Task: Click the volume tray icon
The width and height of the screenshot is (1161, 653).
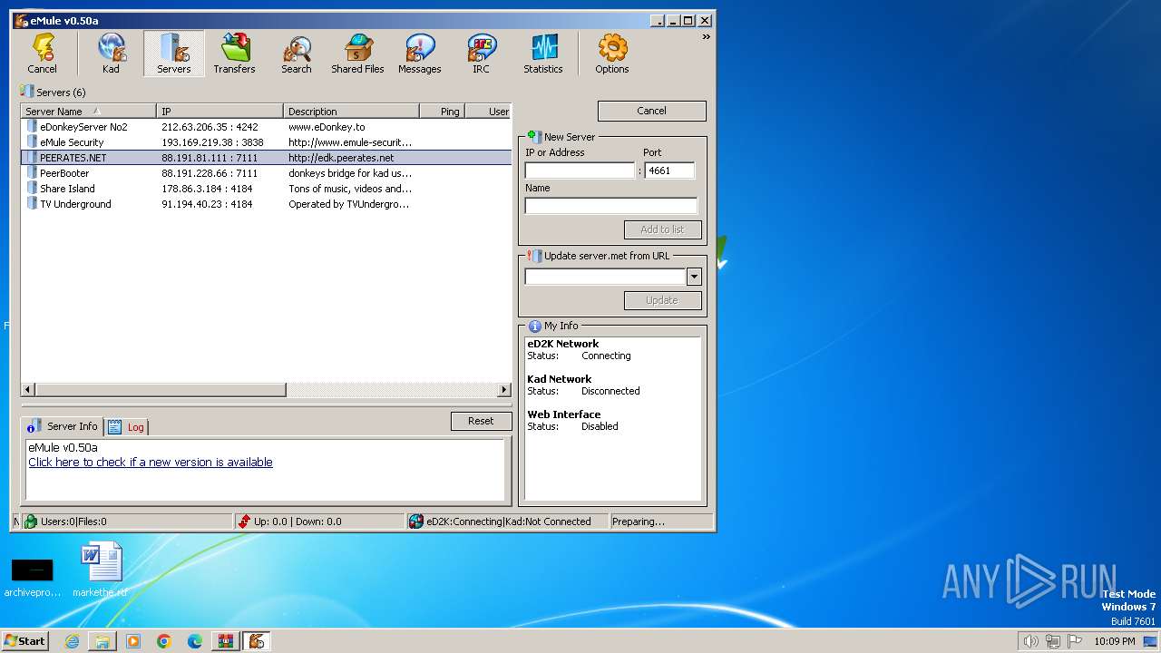Action: (x=1030, y=641)
